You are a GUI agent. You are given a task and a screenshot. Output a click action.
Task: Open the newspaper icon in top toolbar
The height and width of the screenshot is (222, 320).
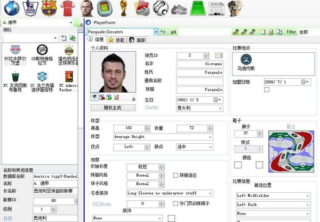pos(216,9)
